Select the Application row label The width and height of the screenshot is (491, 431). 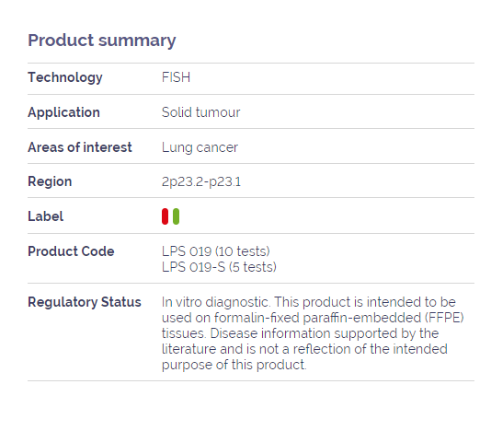(x=63, y=112)
